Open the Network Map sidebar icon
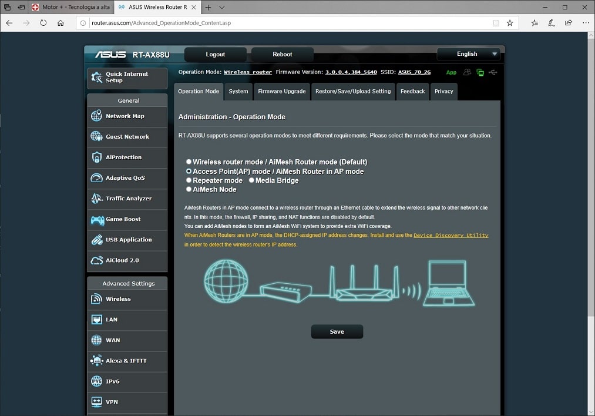595x416 pixels. (96, 116)
